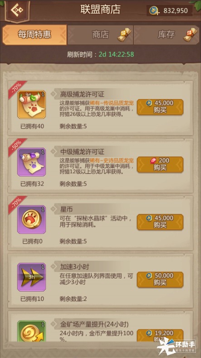The width and height of the screenshot is (201, 358).
Task: Buy 金矿场产量提升 for 19,200 coins
Action: pos(160,336)
